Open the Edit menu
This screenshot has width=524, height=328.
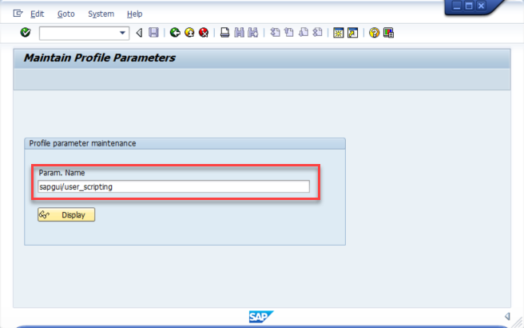(x=38, y=14)
